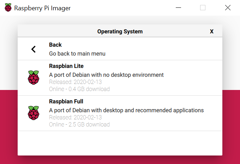Click 'Go back to main menu' text

[77, 53]
